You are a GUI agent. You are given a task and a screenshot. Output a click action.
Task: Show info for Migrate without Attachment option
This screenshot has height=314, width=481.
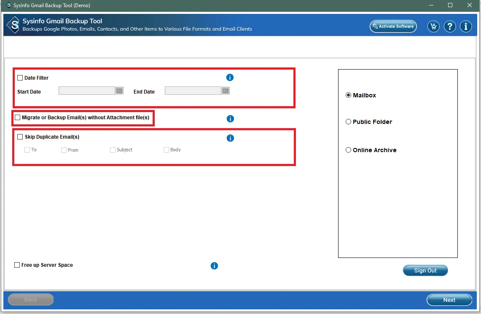point(230,119)
